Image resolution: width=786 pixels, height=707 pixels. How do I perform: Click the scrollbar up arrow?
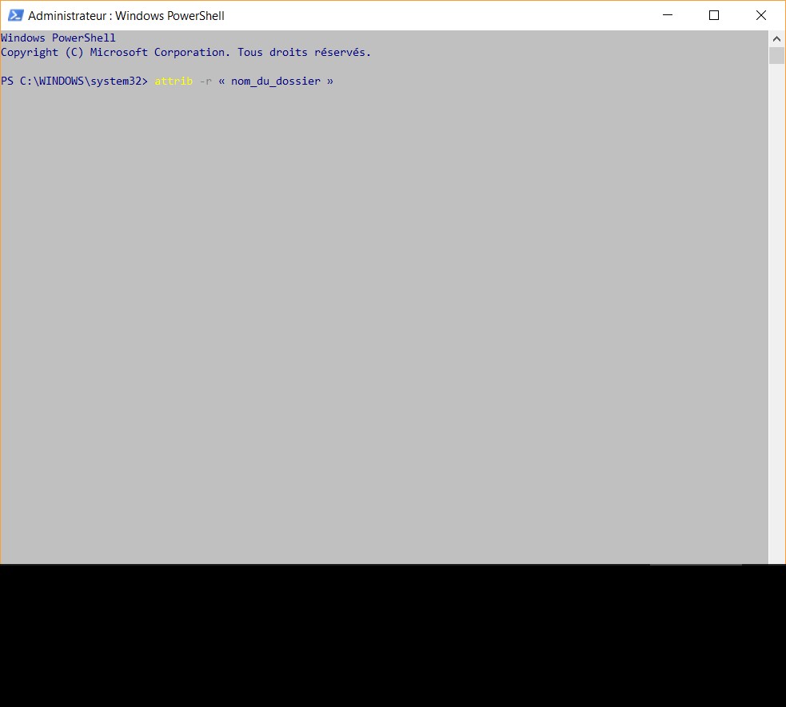(x=776, y=38)
